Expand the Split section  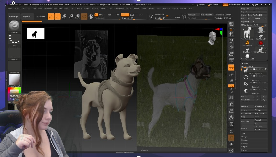coord(243,133)
